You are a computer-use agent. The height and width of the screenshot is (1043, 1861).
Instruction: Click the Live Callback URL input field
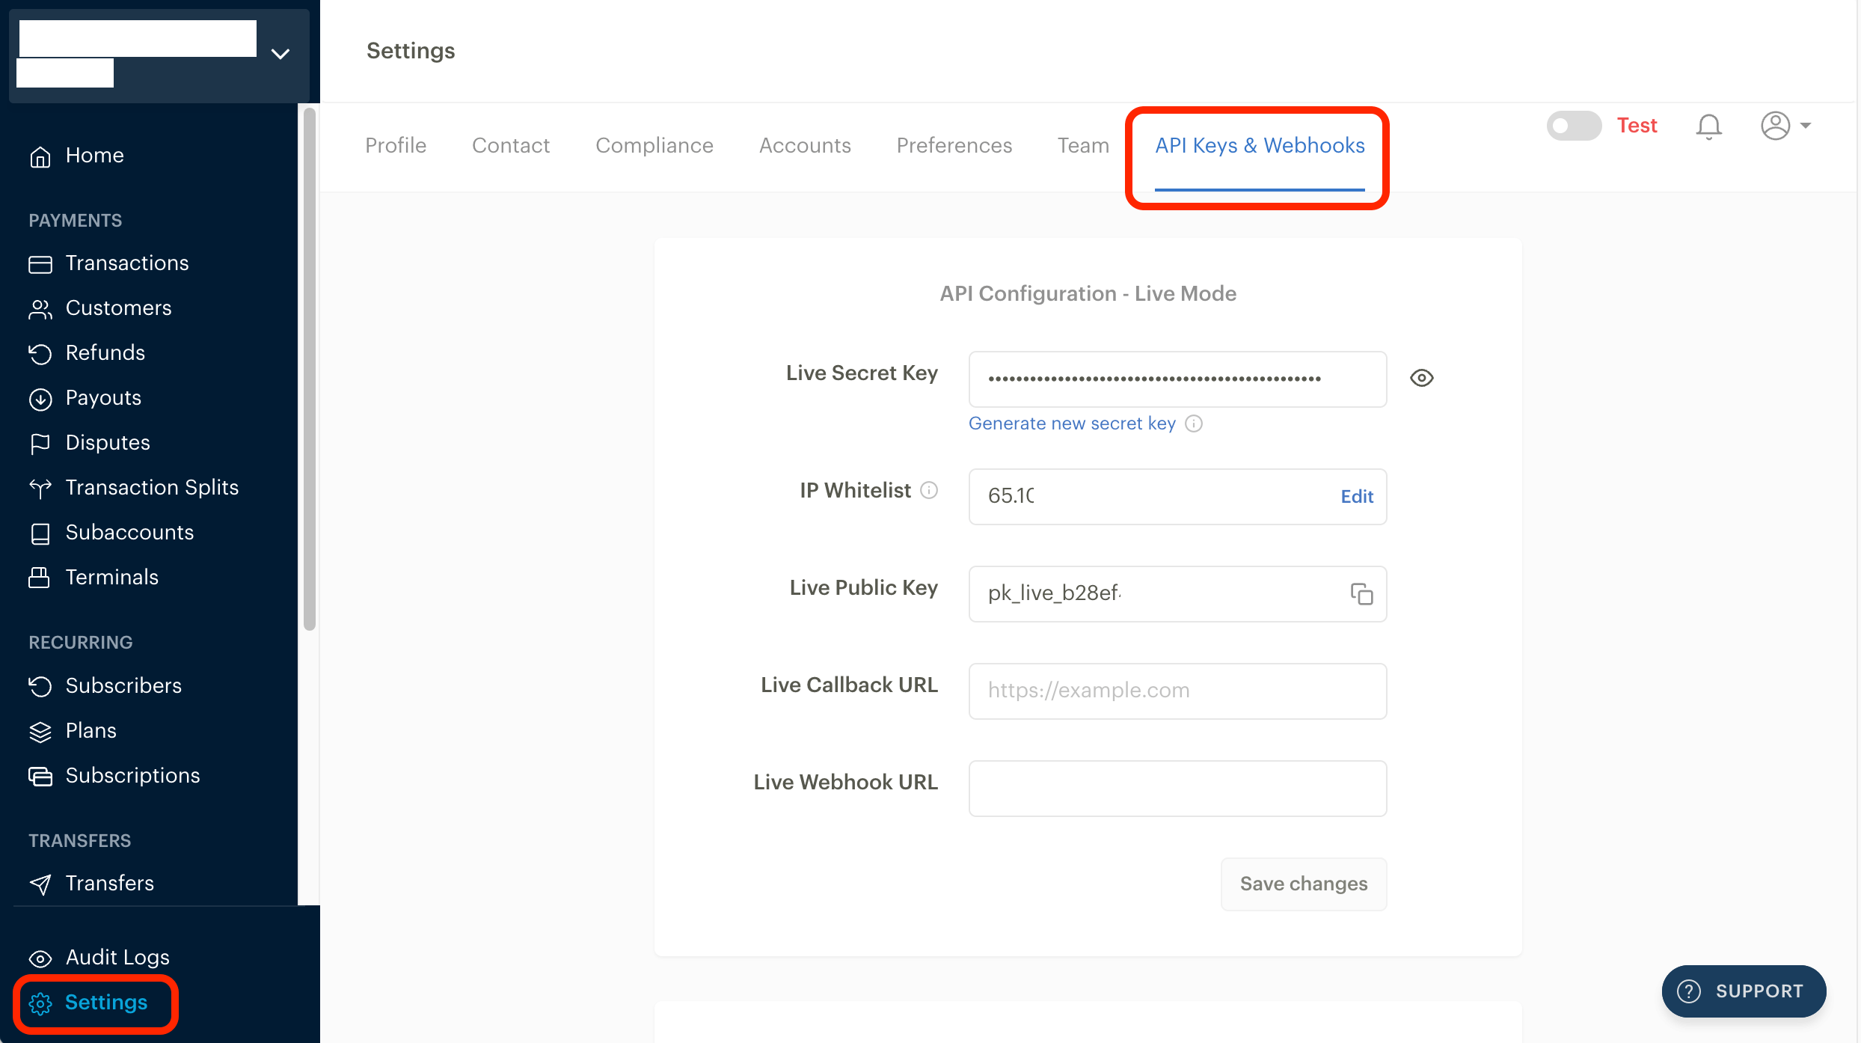pyautogui.click(x=1177, y=691)
